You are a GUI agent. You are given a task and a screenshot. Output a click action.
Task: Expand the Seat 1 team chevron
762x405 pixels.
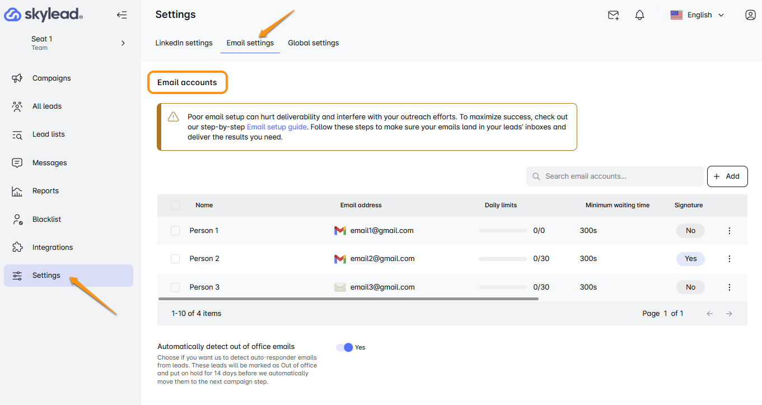[x=123, y=43]
